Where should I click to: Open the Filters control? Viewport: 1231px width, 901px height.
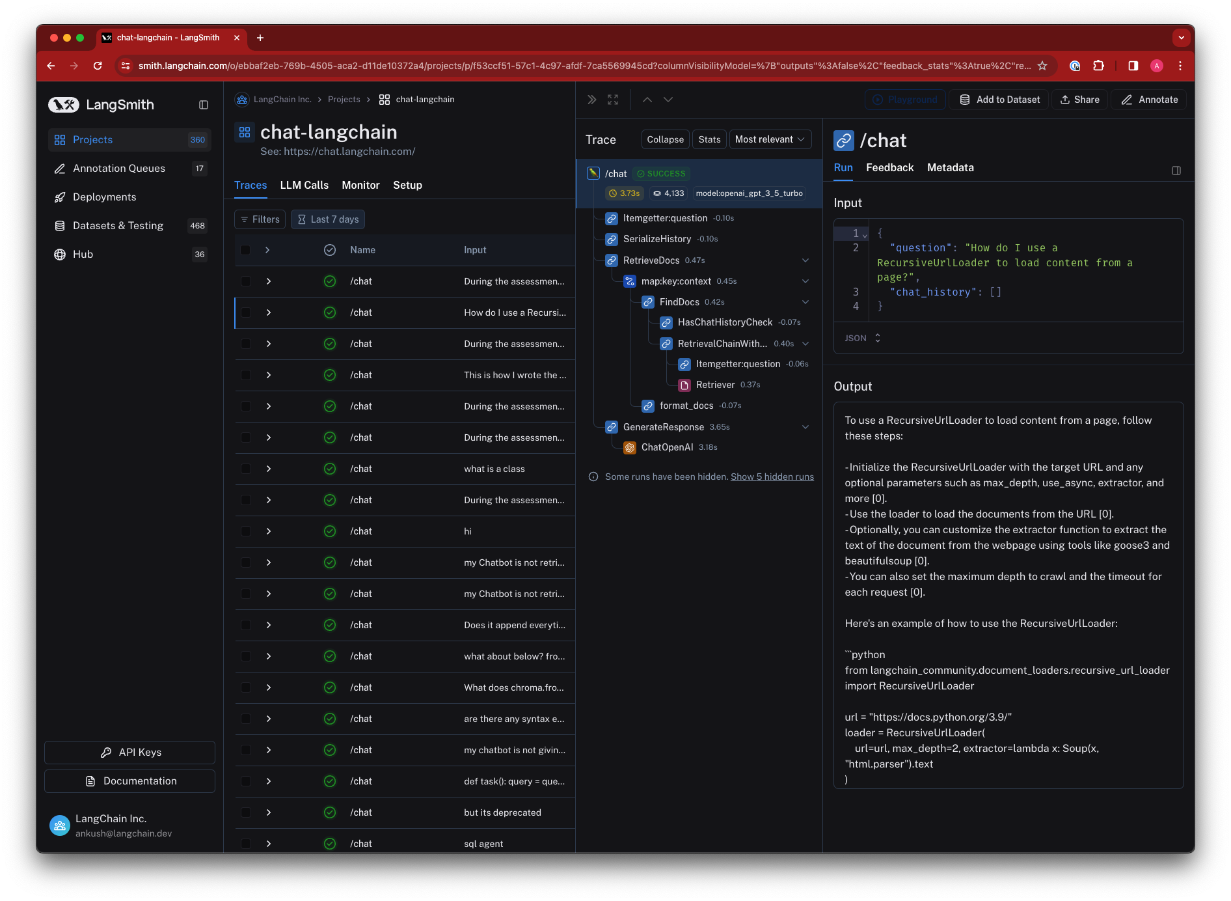260,219
